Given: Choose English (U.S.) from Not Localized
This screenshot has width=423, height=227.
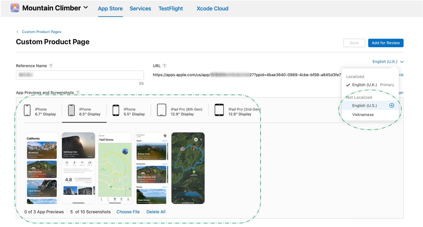Looking at the screenshot, I should (x=370, y=105).
